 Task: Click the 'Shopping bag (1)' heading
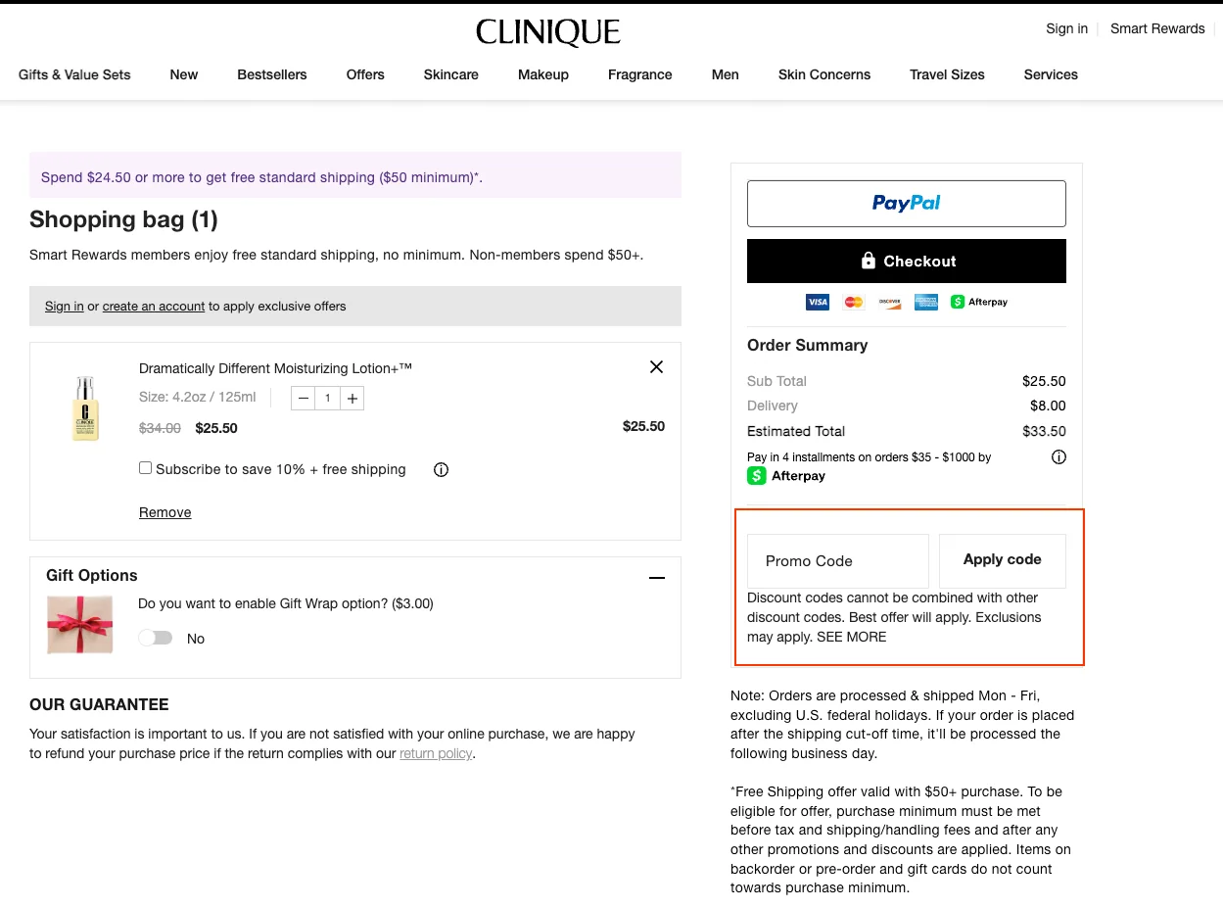(123, 219)
